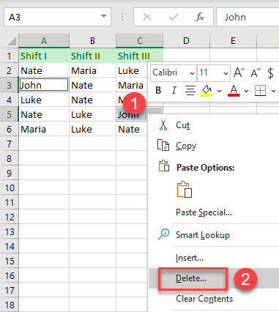The image size is (279, 312).
Task: Click cell B2 containing Maria
Action: tap(92, 70)
